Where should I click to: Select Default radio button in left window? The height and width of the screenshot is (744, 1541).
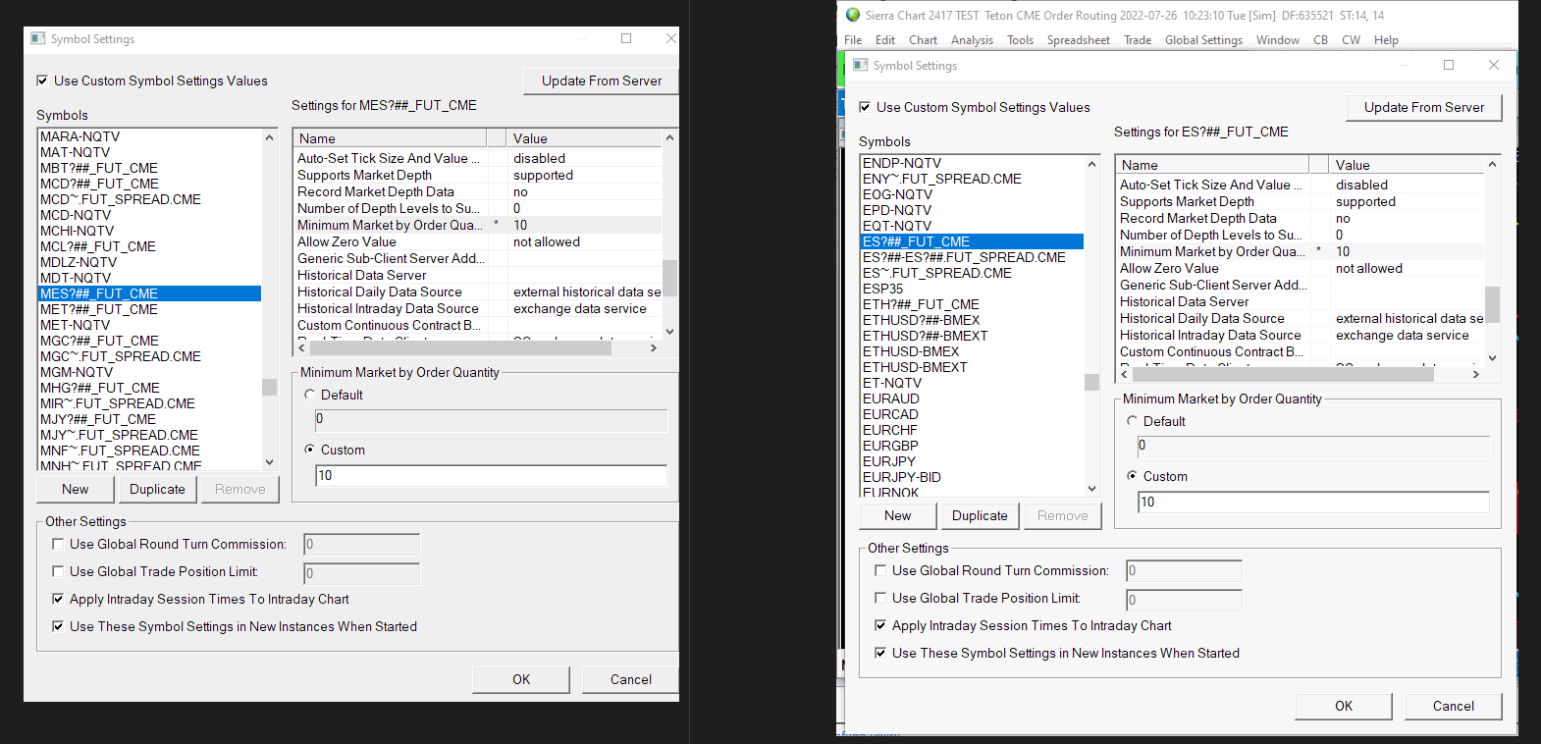[310, 395]
